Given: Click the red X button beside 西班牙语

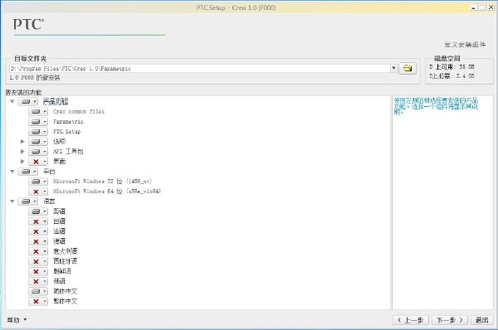Looking at the screenshot, I should click(38, 261).
